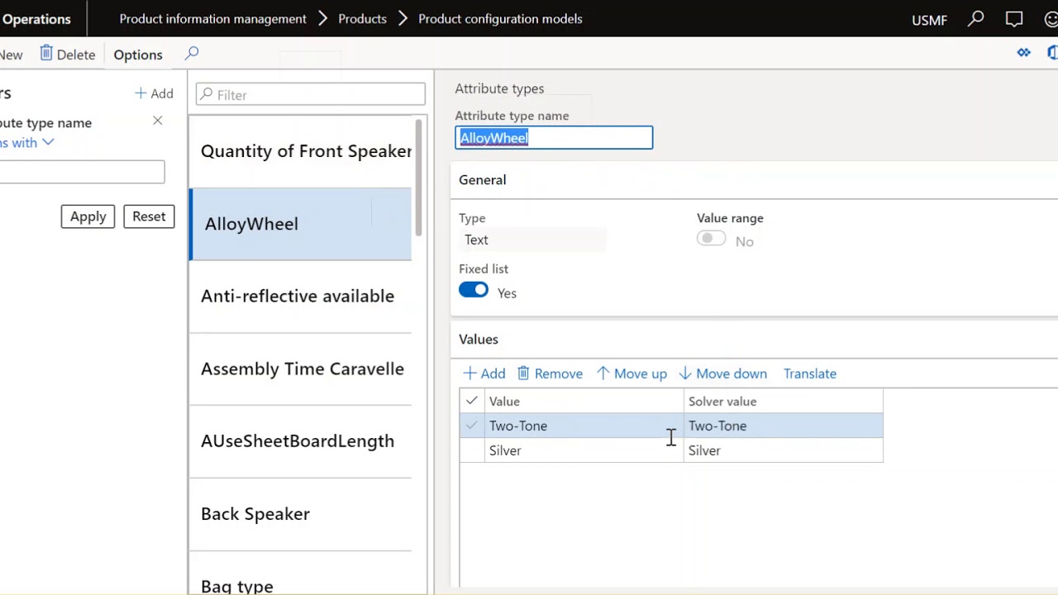This screenshot has height=595, width=1058.
Task: Click the search magnifier icon in top bar
Action: tap(976, 18)
